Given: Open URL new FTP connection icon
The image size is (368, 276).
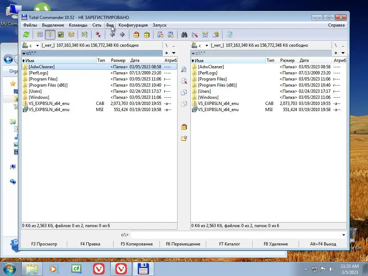Looking at the screenshot, I should point(171,35).
